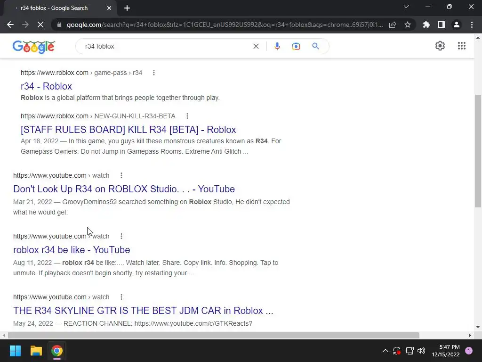Image resolution: width=482 pixels, height=362 pixels.
Task: Open options for 'Don't Look Up' result
Action: pyautogui.click(x=121, y=175)
